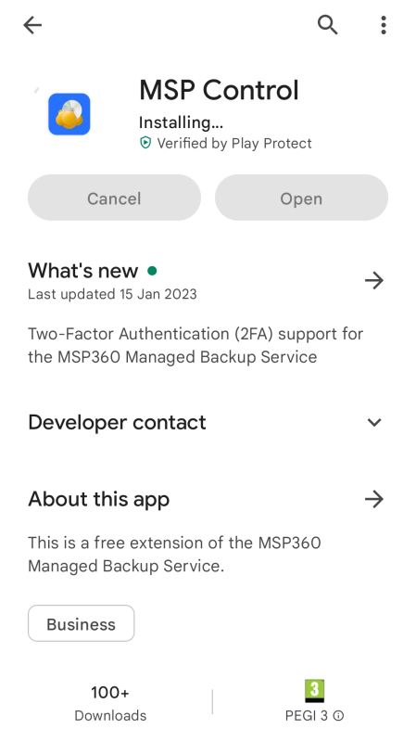Open the search magnifier icon

coord(327,25)
